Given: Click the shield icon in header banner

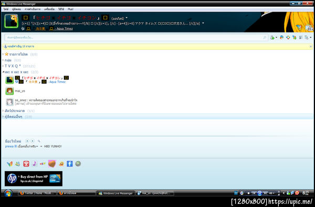Looking at the screenshot, I should [299, 27].
